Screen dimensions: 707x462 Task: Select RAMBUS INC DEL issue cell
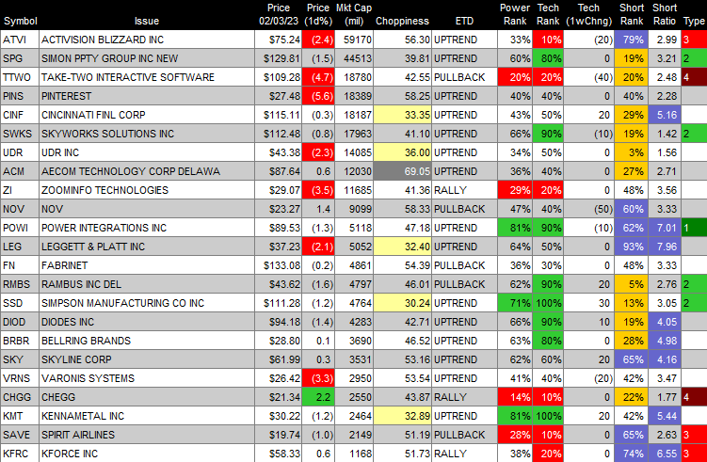147,284
